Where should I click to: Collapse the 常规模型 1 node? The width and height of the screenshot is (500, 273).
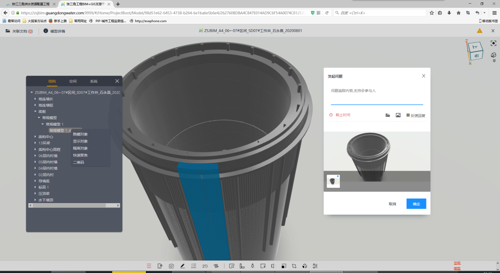pyautogui.click(x=43, y=124)
